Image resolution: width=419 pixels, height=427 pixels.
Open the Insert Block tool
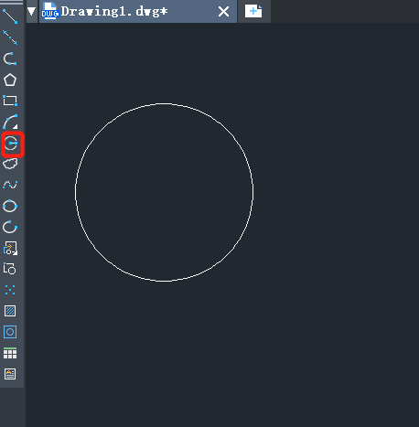point(10,248)
